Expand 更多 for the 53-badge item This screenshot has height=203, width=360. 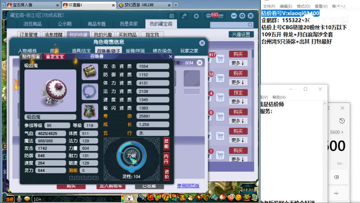(238, 82)
